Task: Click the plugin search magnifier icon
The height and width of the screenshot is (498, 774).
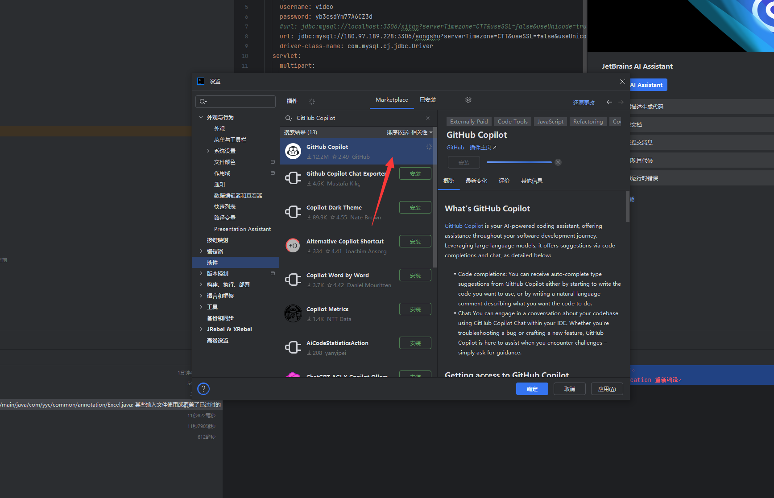Action: click(x=289, y=118)
